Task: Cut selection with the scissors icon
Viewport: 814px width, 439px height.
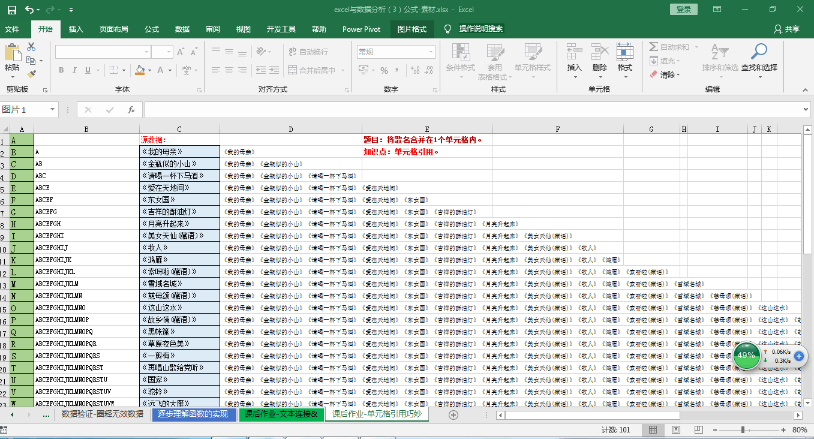Action: point(31,47)
